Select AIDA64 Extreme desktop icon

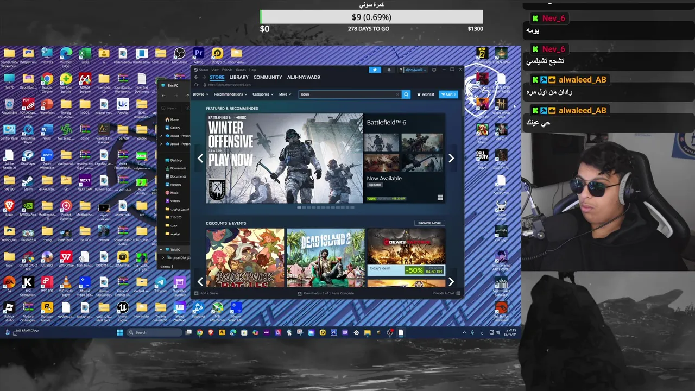point(85,82)
